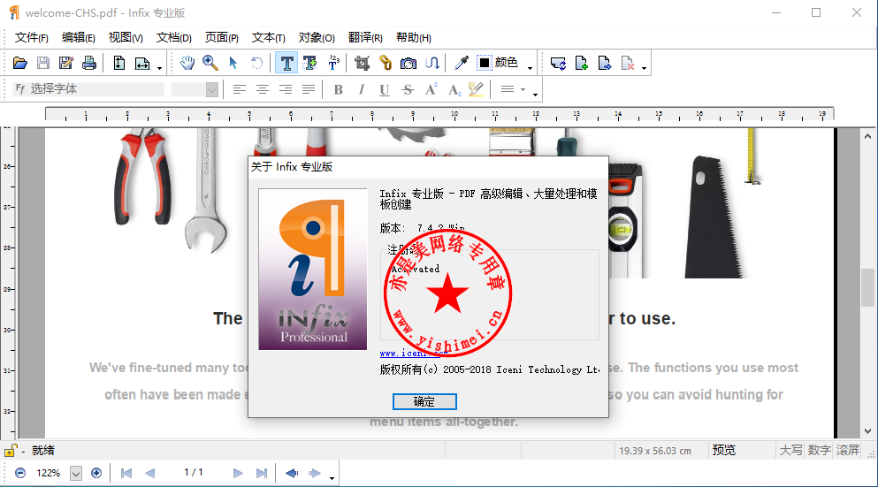Toggle bold formatting
878x487 pixels.
point(339,89)
